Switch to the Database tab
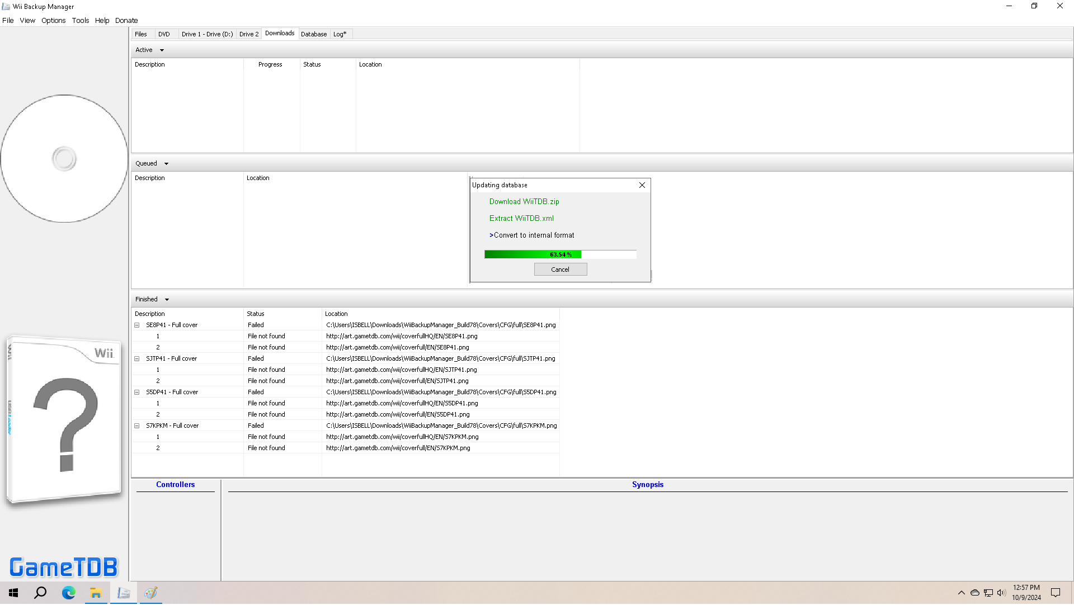 314,34
